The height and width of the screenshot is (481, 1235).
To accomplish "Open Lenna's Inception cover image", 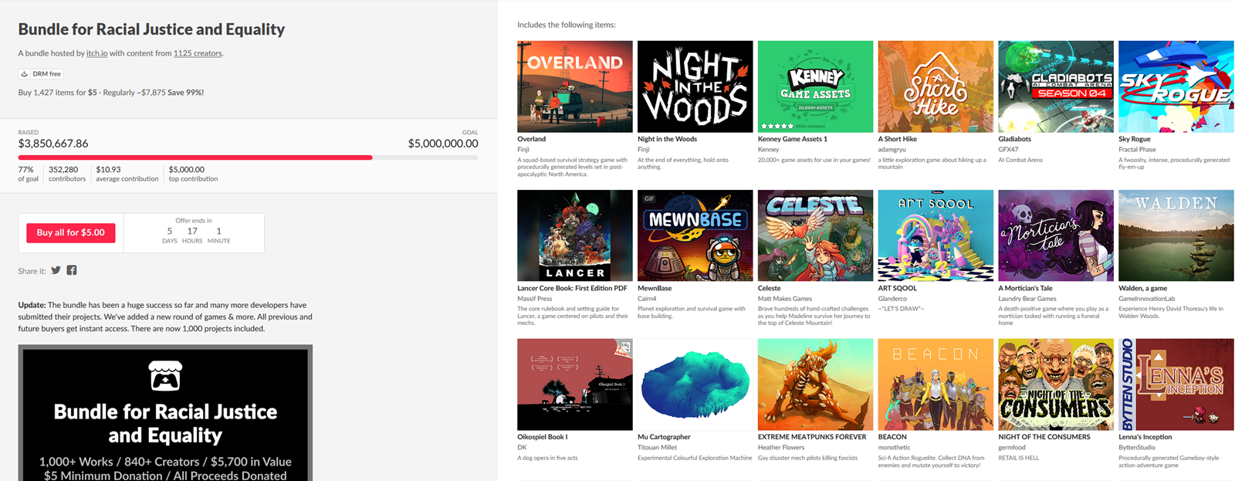I will point(1176,384).
